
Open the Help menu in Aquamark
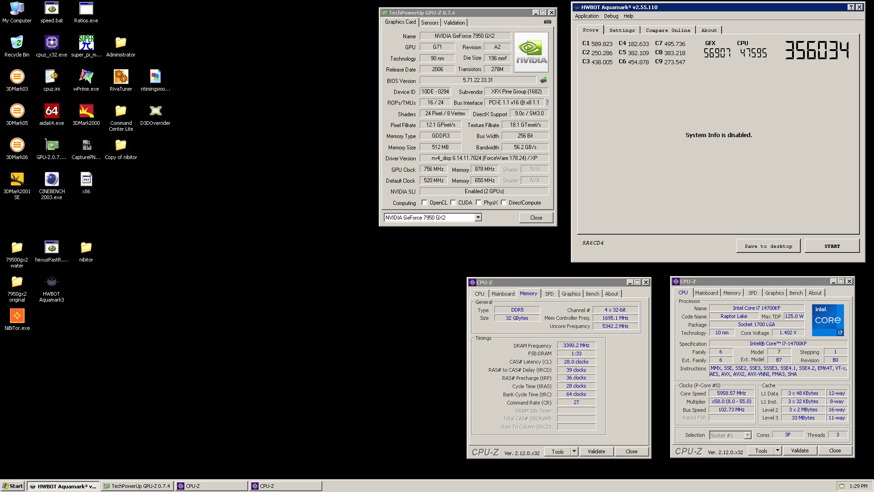(x=628, y=16)
